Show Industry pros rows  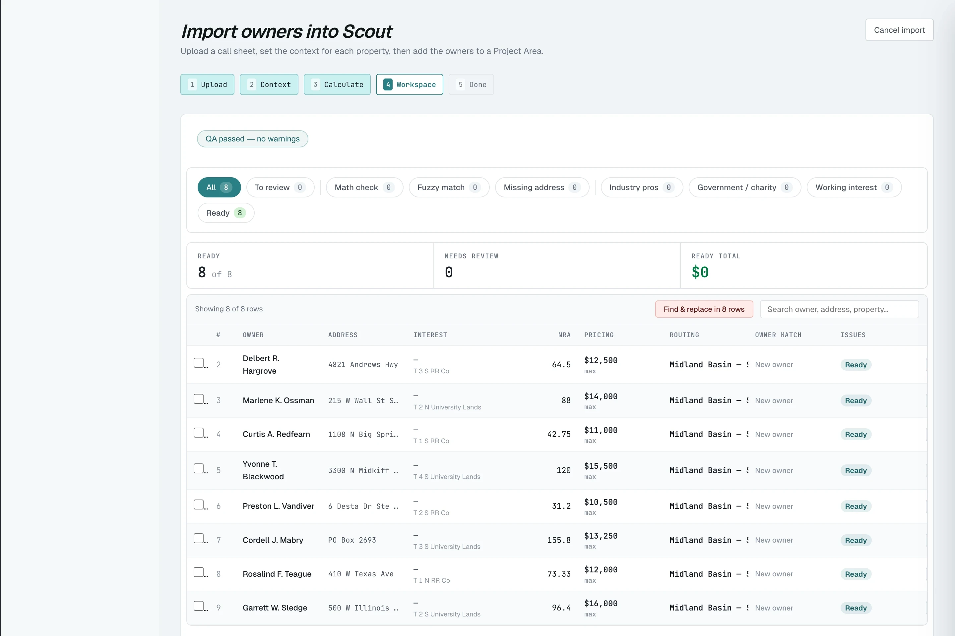pyautogui.click(x=642, y=187)
